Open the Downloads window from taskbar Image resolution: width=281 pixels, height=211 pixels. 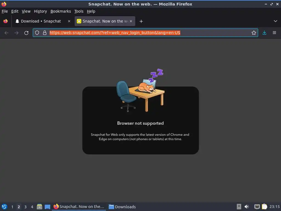pos(122,207)
